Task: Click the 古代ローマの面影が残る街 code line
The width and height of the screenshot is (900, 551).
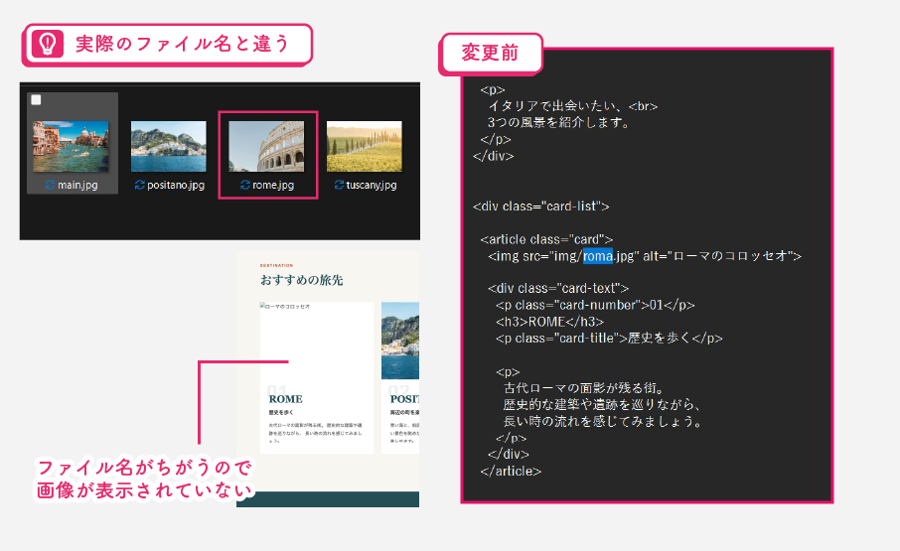Action: pos(584,388)
